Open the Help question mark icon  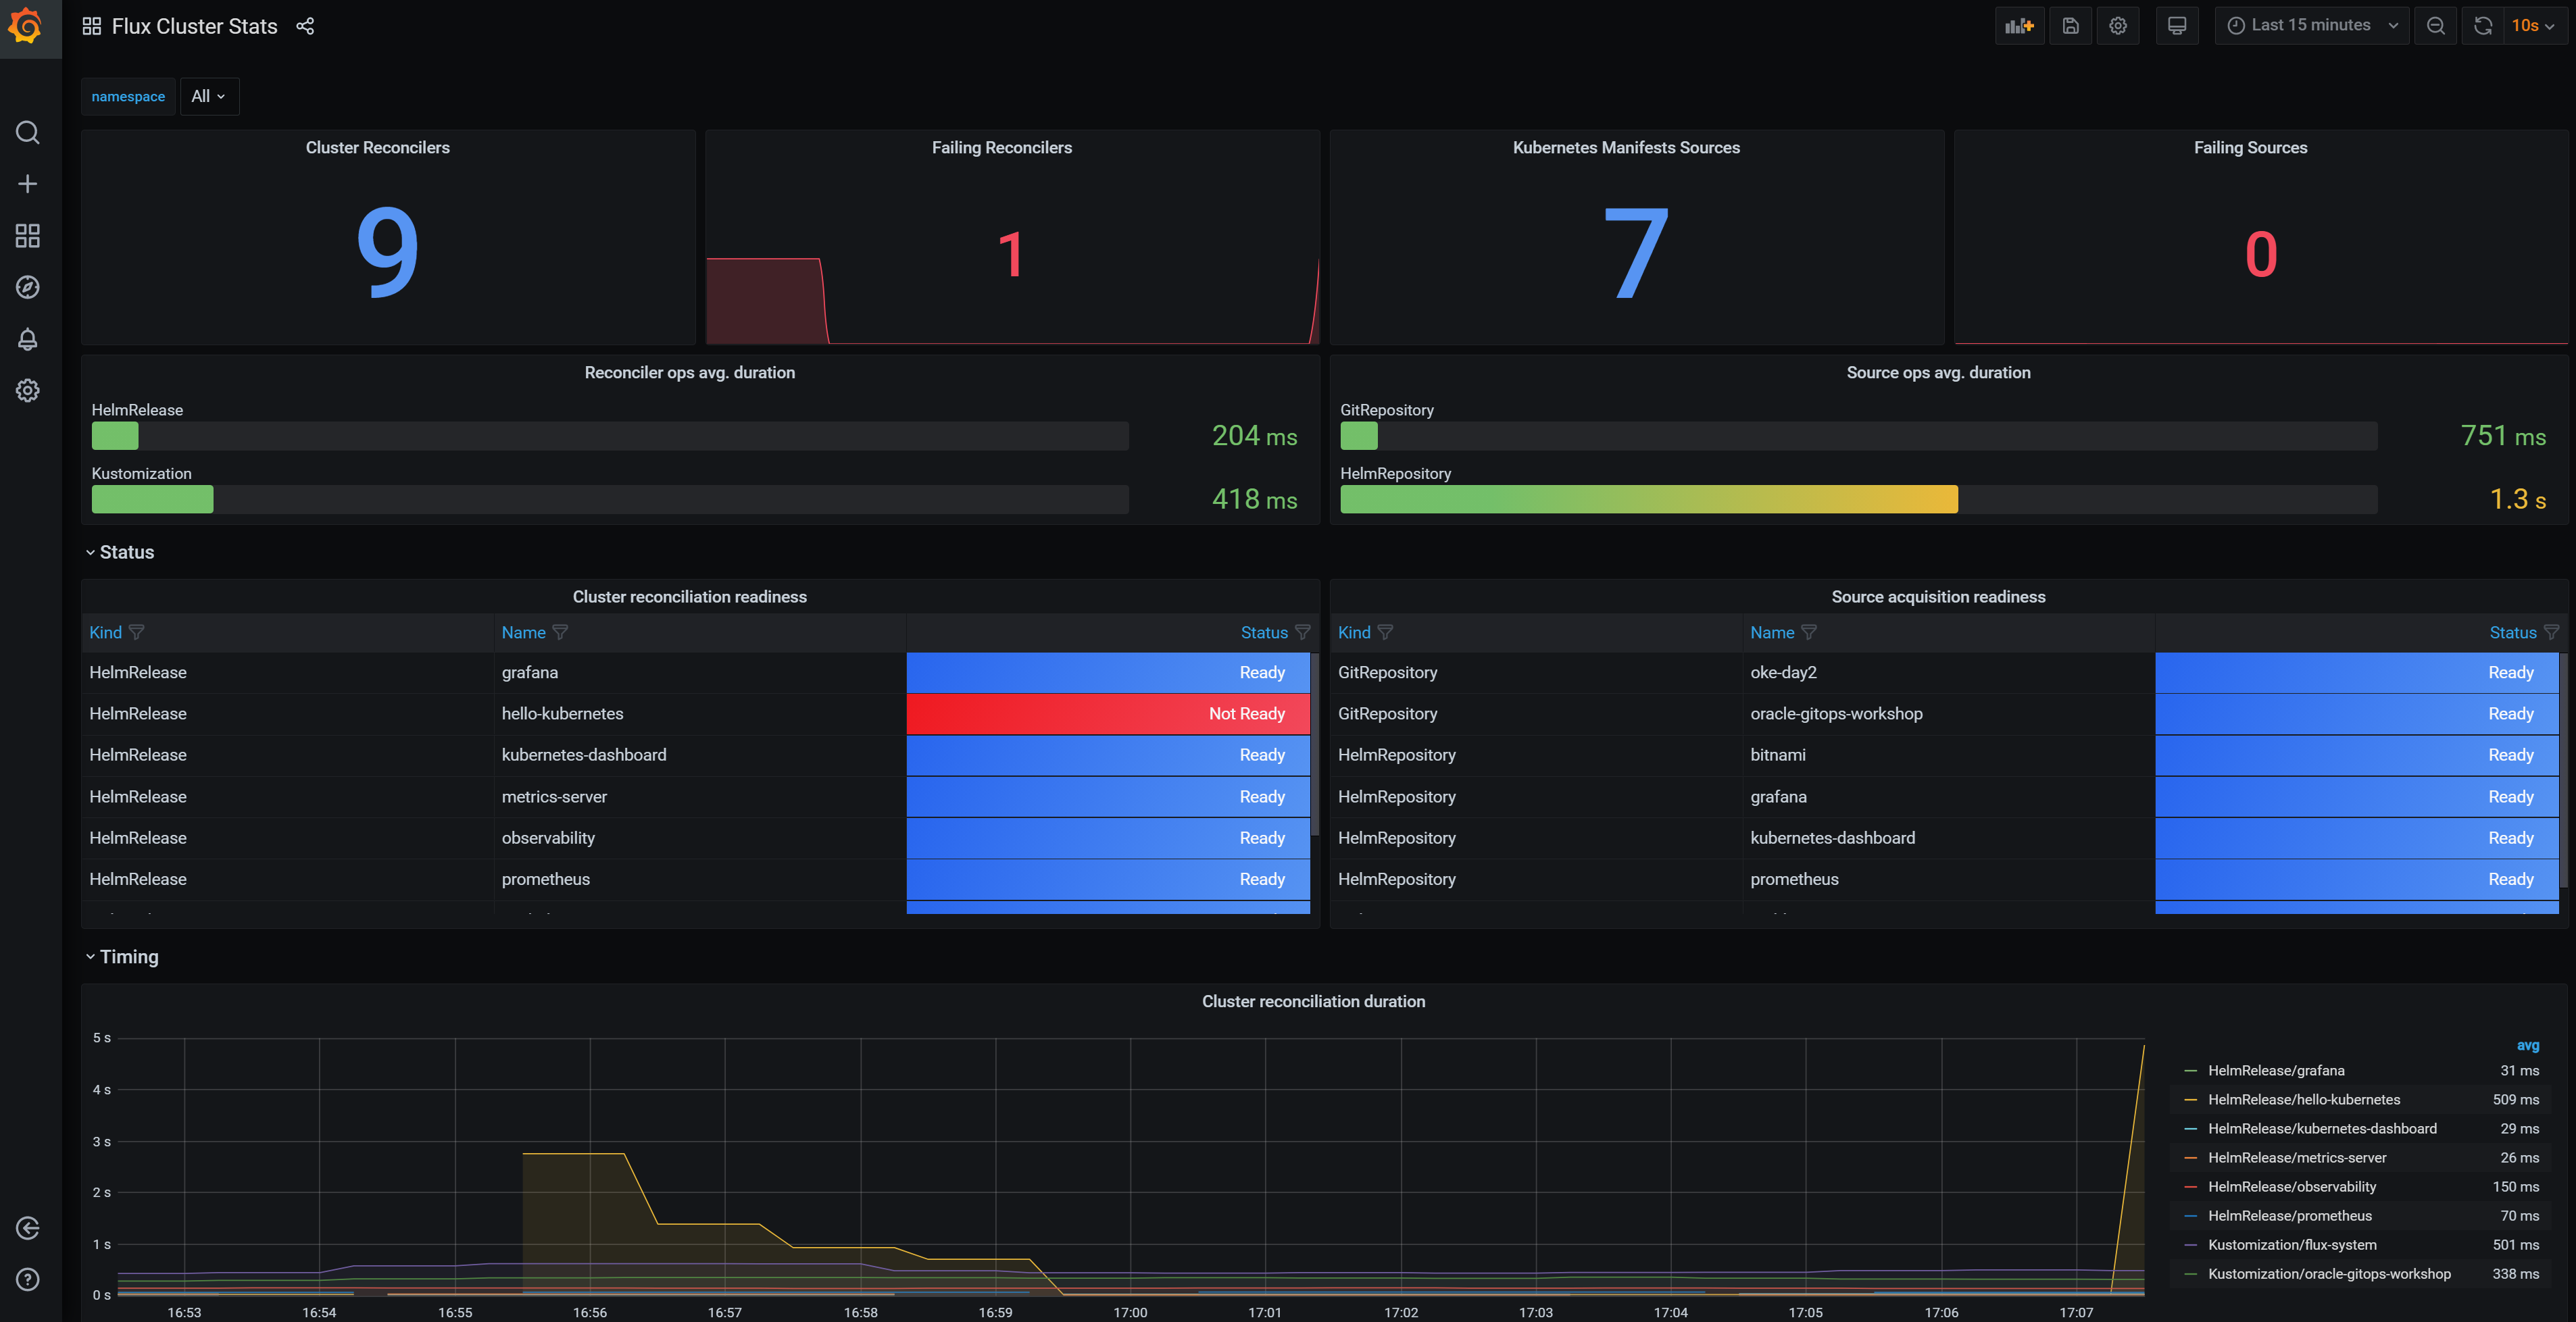coord(28,1280)
